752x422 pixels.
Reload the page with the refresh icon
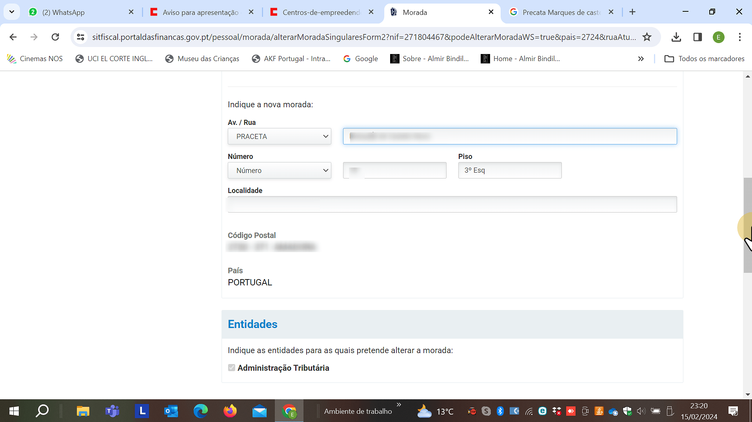click(55, 37)
